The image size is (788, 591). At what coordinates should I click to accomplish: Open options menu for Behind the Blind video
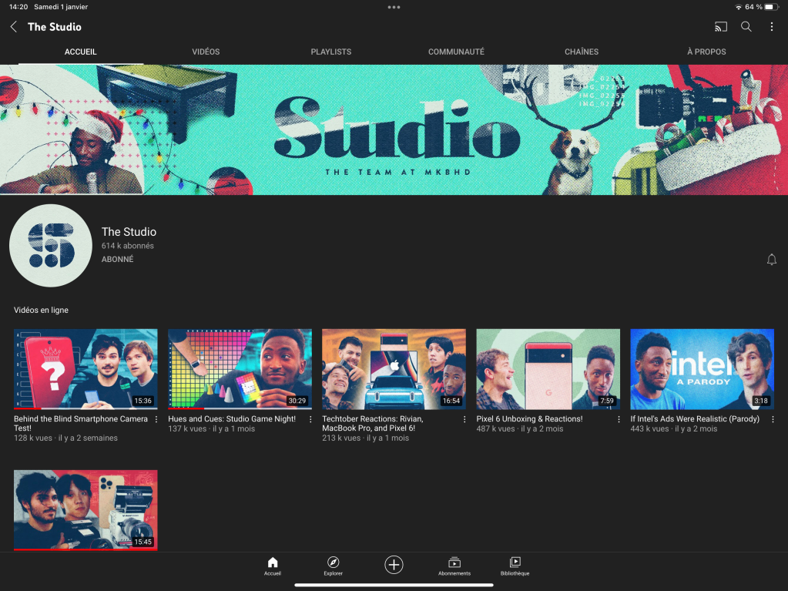click(x=156, y=420)
